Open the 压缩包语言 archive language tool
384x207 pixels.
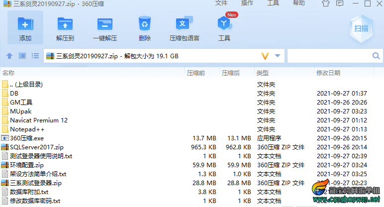click(x=184, y=23)
